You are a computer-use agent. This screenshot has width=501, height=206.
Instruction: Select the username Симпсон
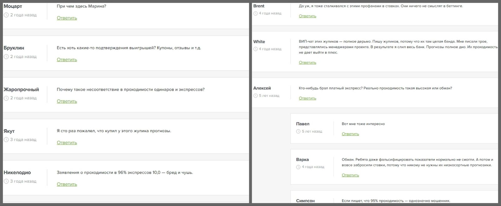(x=305, y=201)
